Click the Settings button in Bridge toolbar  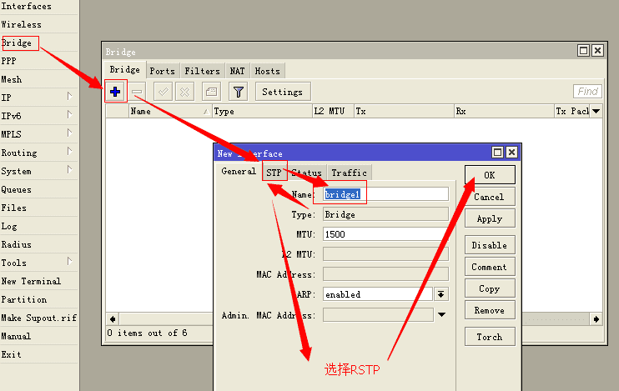pos(283,92)
